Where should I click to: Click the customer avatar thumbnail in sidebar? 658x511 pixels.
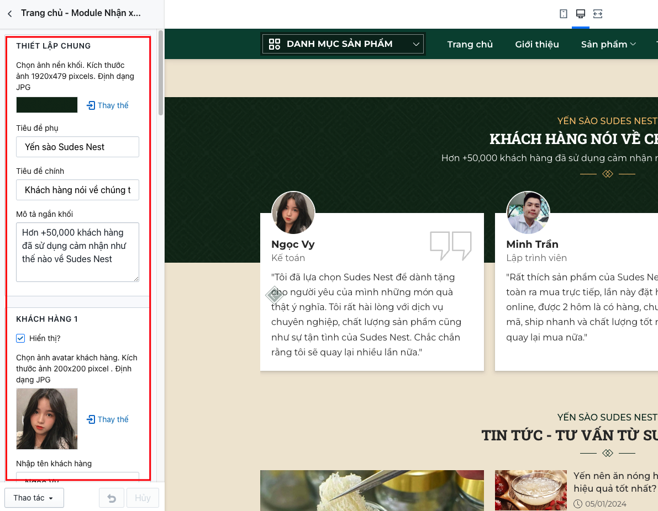click(x=47, y=419)
